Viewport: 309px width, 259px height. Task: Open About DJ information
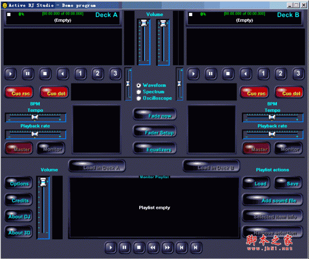tap(19, 215)
